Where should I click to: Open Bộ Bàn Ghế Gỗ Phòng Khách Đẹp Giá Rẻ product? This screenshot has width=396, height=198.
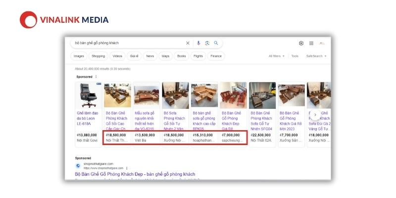click(232, 121)
